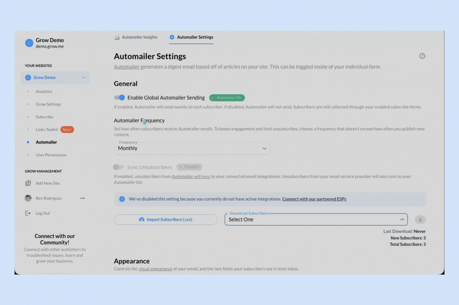Click Ben Rodriguez profile avatar
459x305 pixels.
pos(28,198)
